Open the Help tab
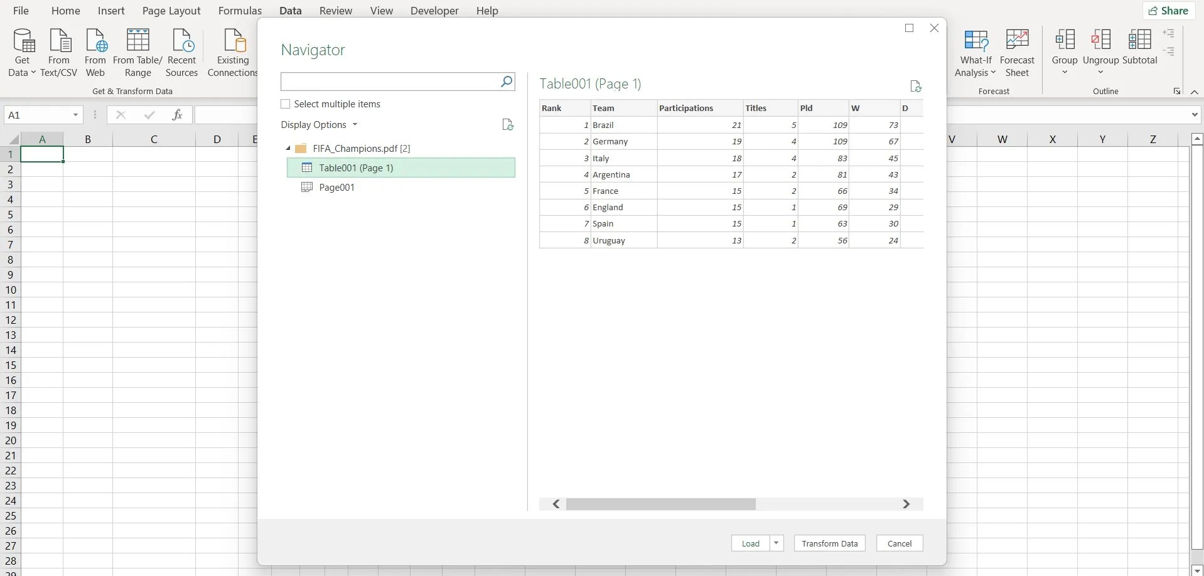Viewport: 1204px width, 576px height. click(x=487, y=11)
